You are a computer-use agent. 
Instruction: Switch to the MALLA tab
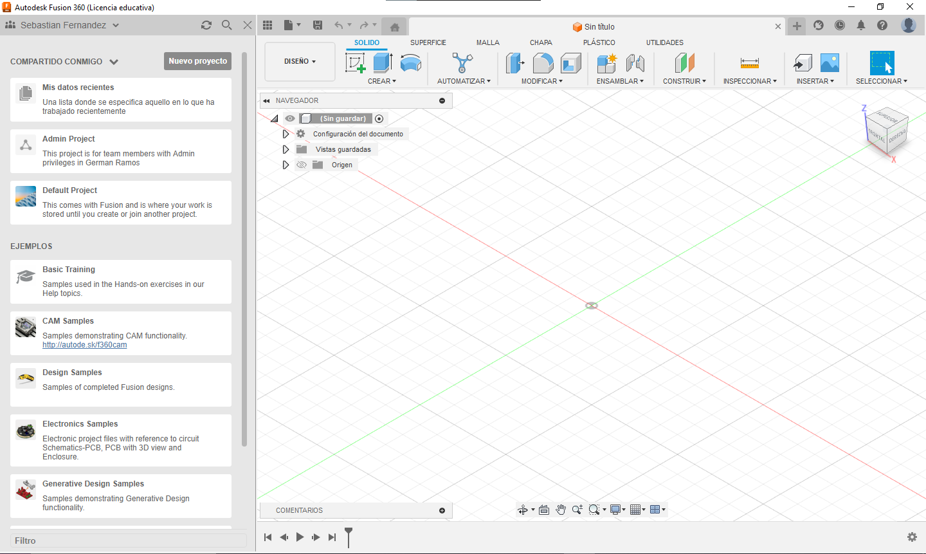[x=488, y=42]
